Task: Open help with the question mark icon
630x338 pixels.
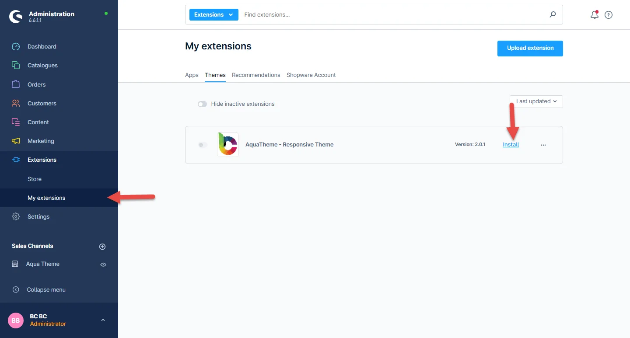Action: coord(609,15)
